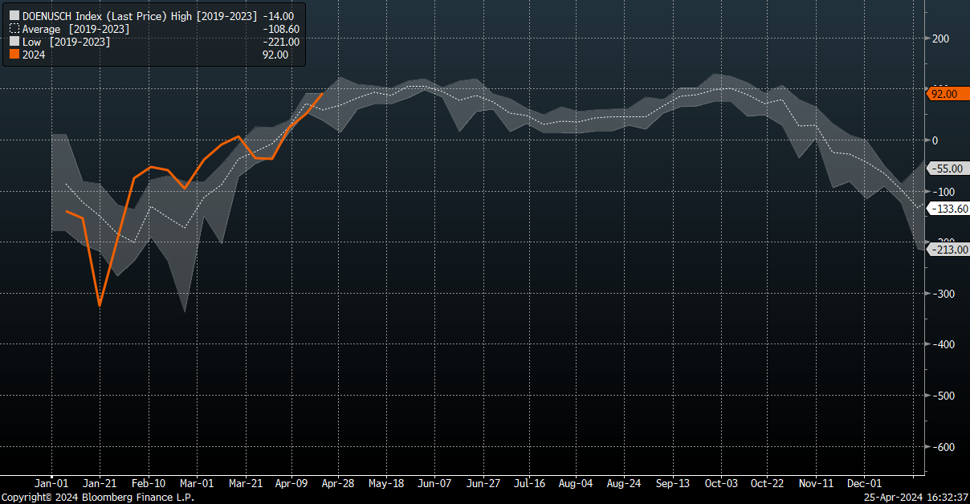Toggle the Low [2019-2023] series label

point(66,42)
